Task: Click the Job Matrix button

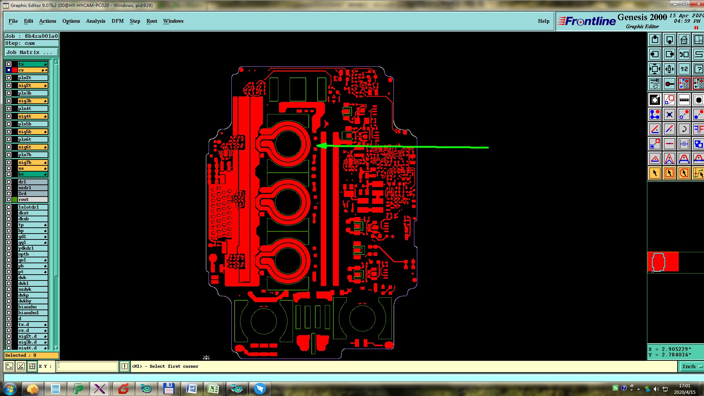Action: click(31, 52)
